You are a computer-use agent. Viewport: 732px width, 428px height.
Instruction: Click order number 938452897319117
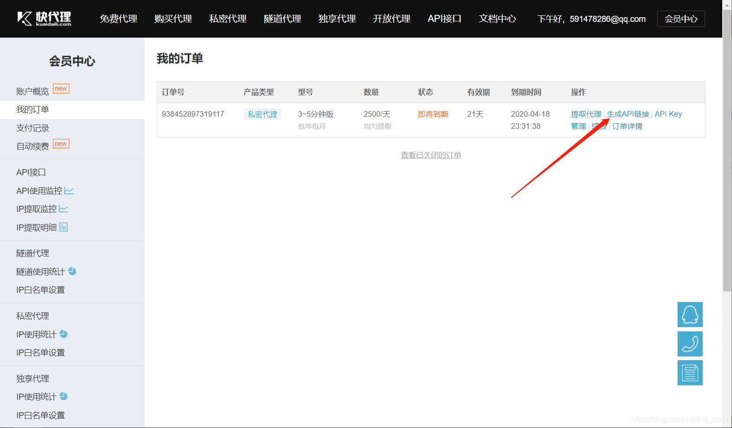click(x=193, y=114)
